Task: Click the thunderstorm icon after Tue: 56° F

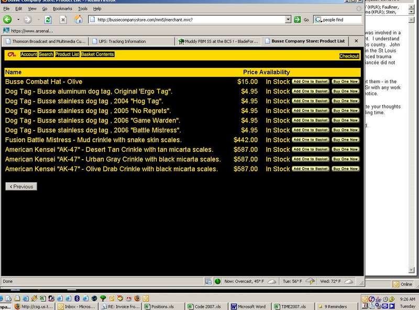Action: click(310, 281)
